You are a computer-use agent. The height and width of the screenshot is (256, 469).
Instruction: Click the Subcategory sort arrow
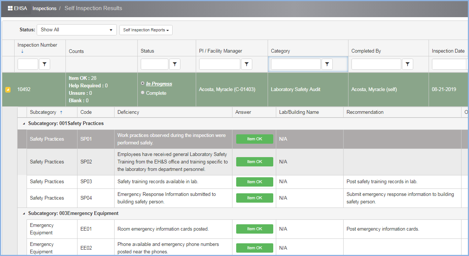(61, 112)
